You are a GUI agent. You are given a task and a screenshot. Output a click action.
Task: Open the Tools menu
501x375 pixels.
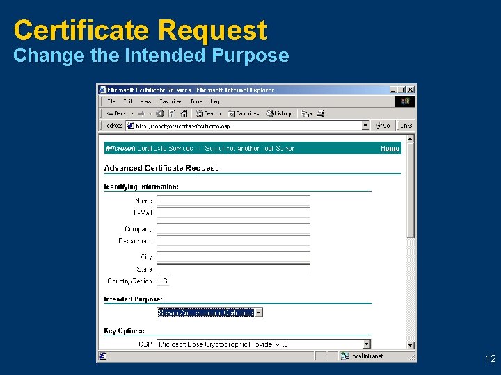pos(196,101)
